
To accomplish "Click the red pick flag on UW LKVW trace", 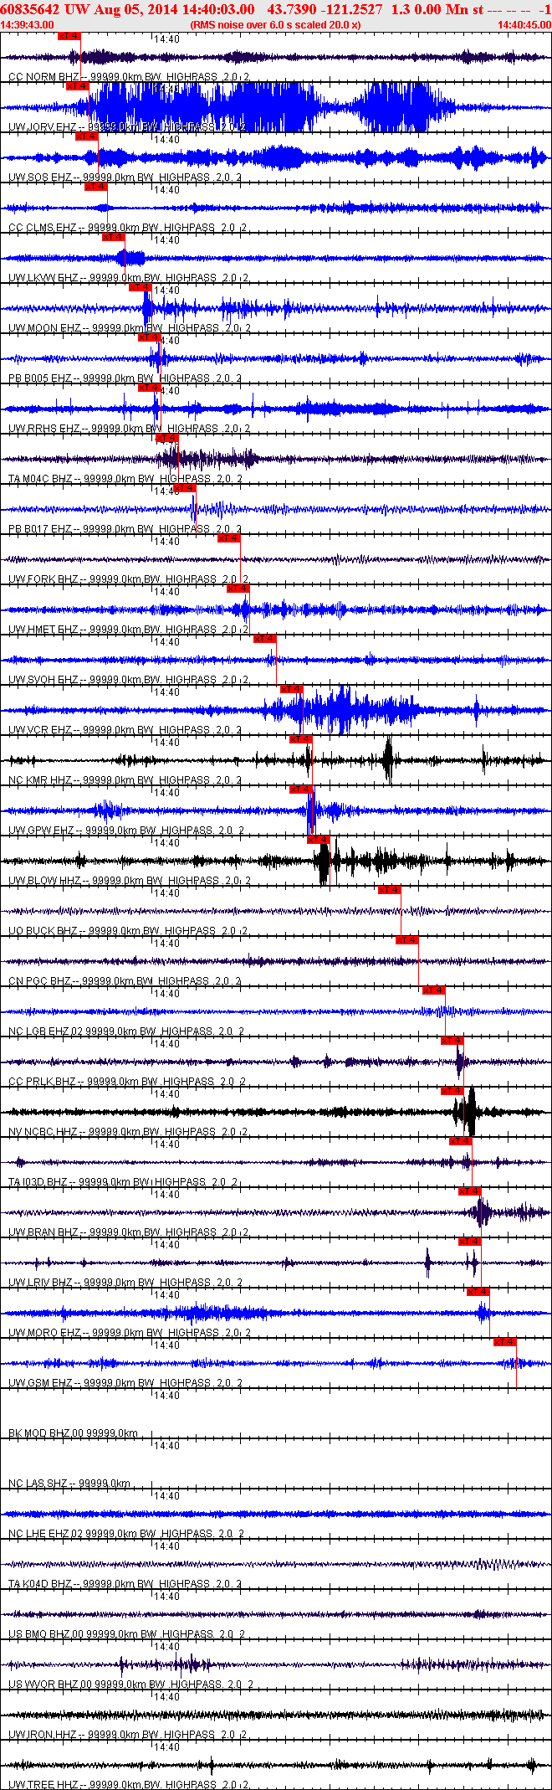I will (114, 237).
